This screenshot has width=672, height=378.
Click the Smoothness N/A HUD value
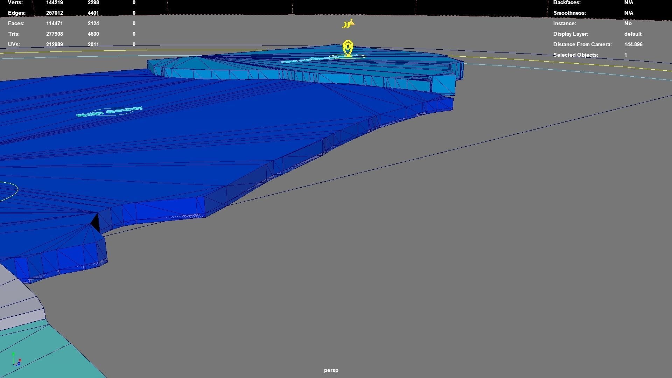[628, 13]
